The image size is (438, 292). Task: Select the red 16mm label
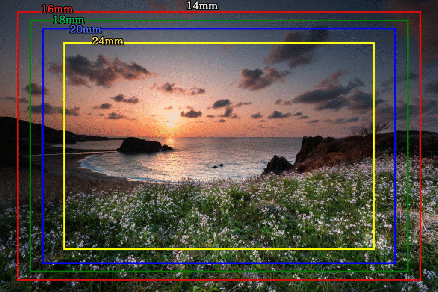coord(57,9)
